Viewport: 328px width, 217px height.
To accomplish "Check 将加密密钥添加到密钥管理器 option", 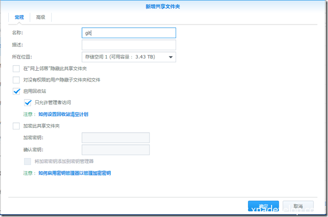I will 27,161.
